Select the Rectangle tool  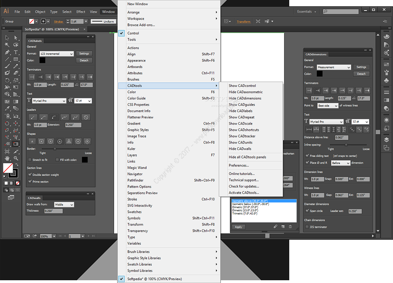[x=16, y=59]
